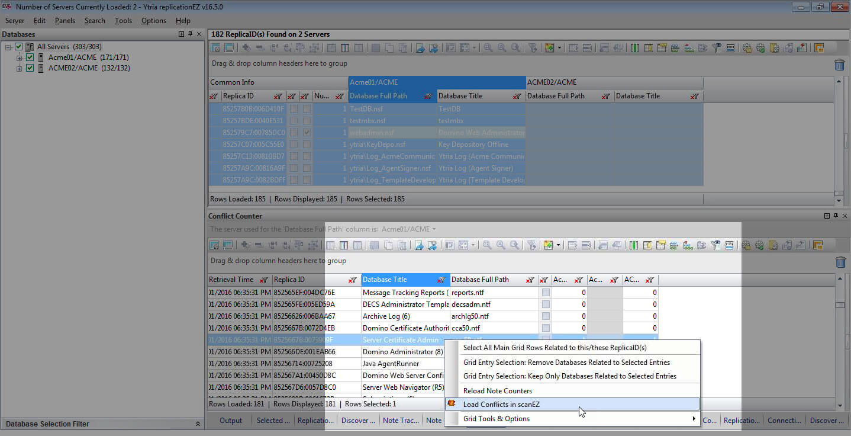Pin the Databases panel with pushpin icon

click(x=190, y=34)
